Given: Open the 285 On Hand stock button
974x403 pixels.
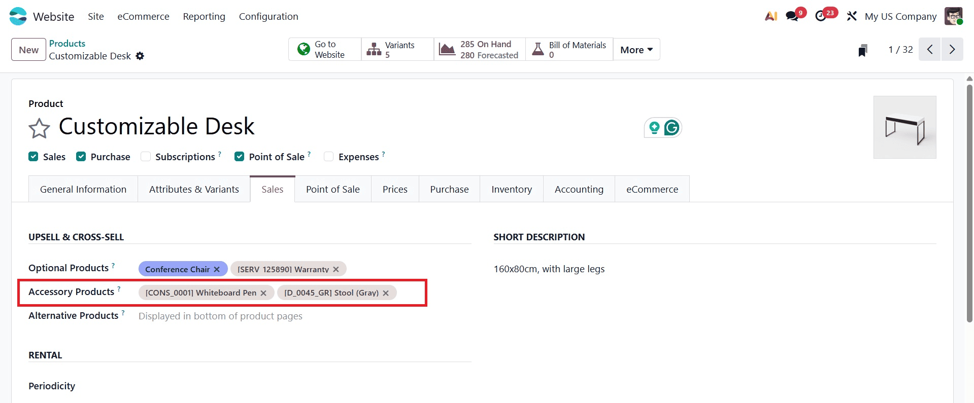Looking at the screenshot, I should pyautogui.click(x=480, y=49).
